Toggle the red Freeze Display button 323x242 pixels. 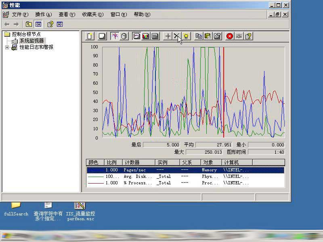click(x=230, y=36)
